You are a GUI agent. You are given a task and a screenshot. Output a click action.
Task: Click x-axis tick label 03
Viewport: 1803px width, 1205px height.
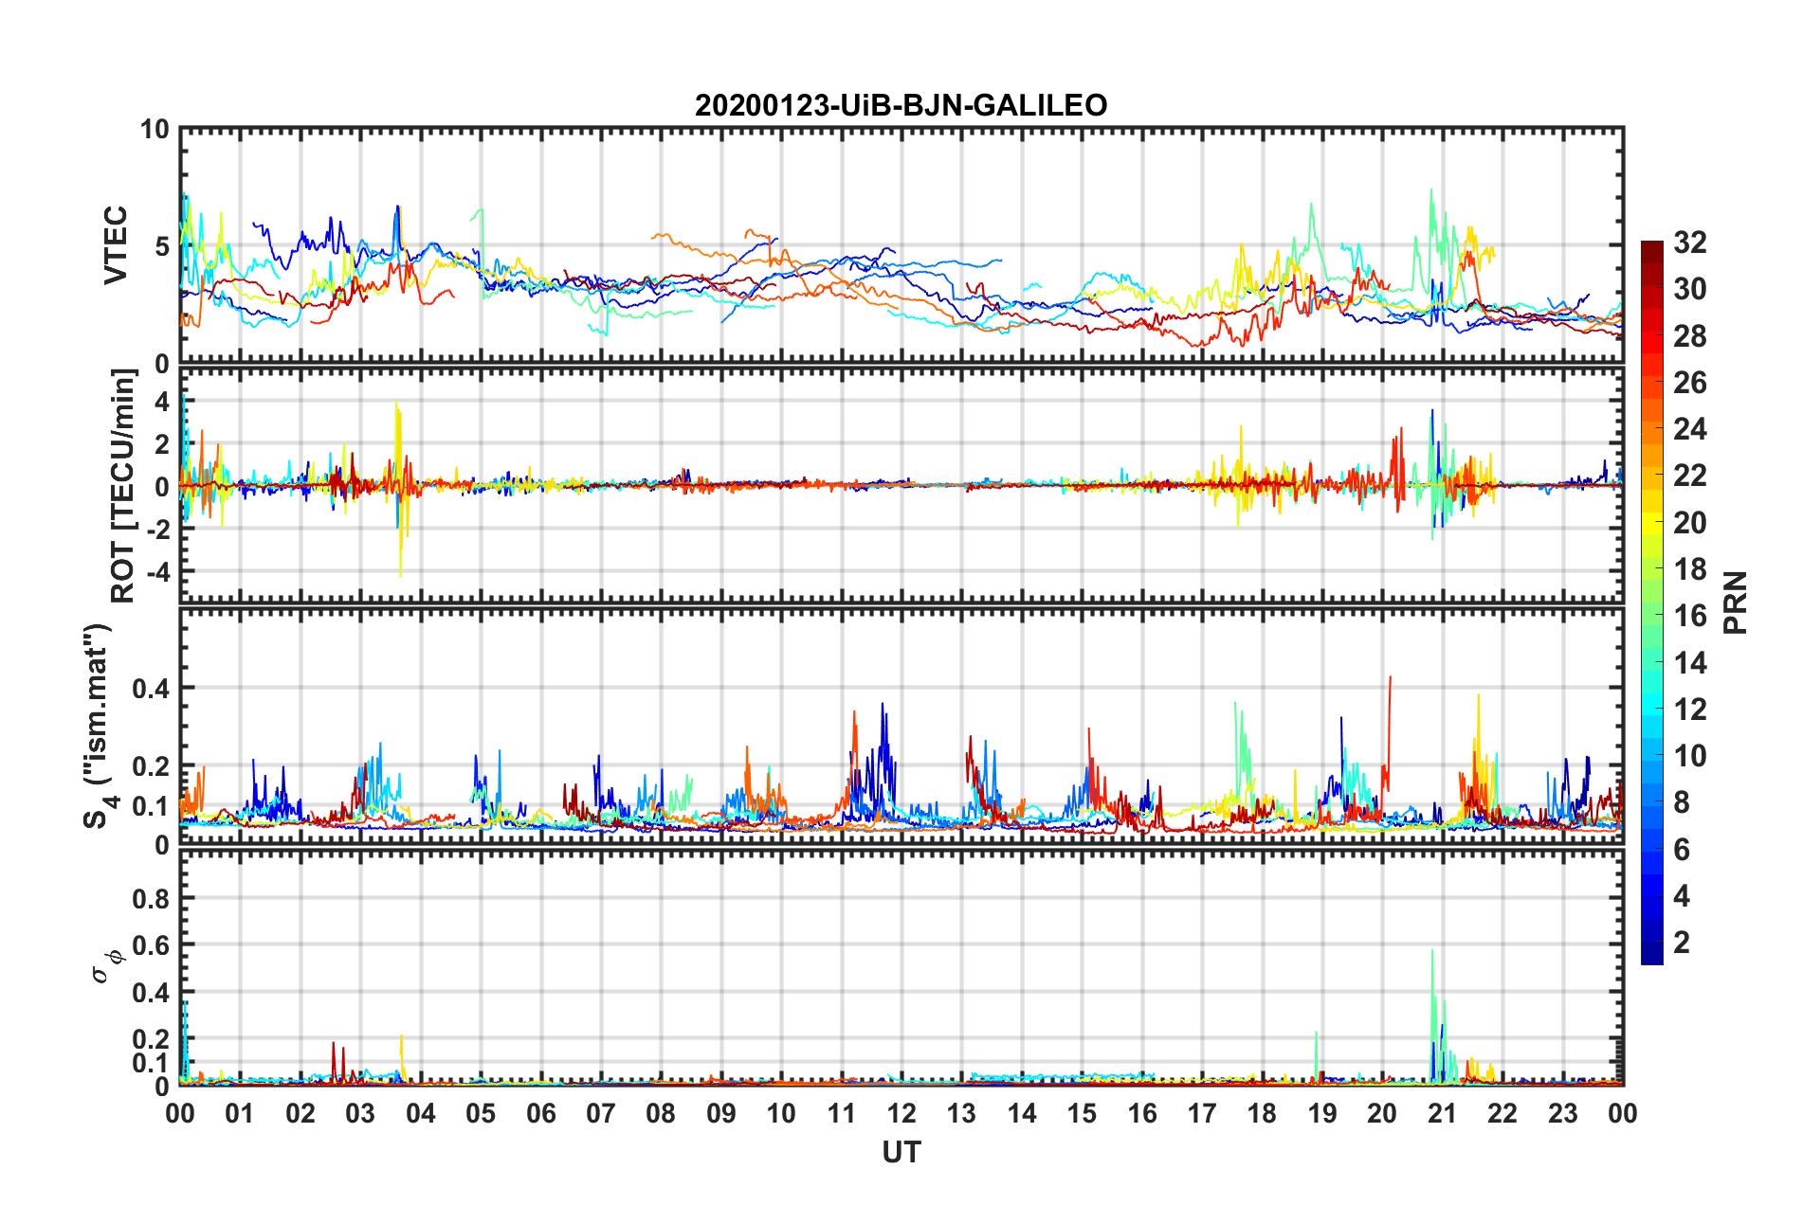pos(360,1113)
